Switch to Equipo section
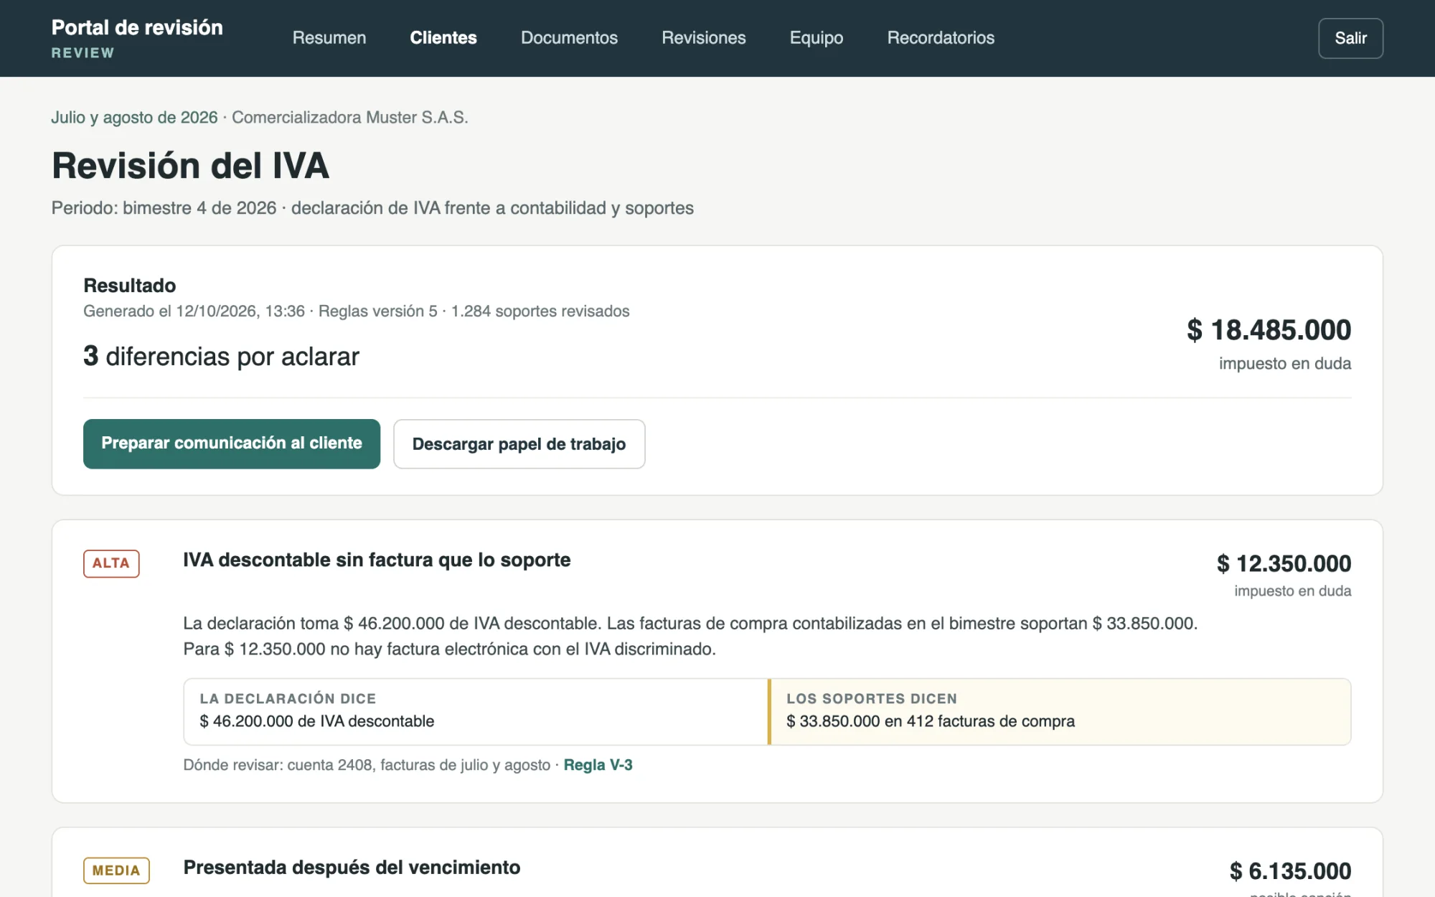This screenshot has height=897, width=1435. coord(817,38)
